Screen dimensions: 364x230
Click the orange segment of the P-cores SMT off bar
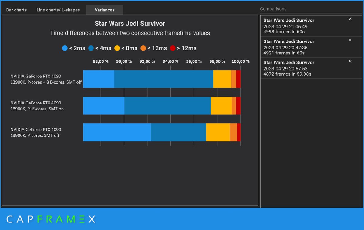(233, 132)
